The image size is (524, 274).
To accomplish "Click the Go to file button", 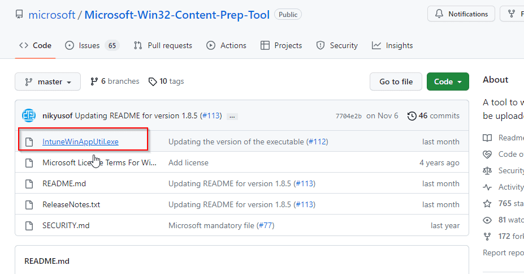I will 396,82.
